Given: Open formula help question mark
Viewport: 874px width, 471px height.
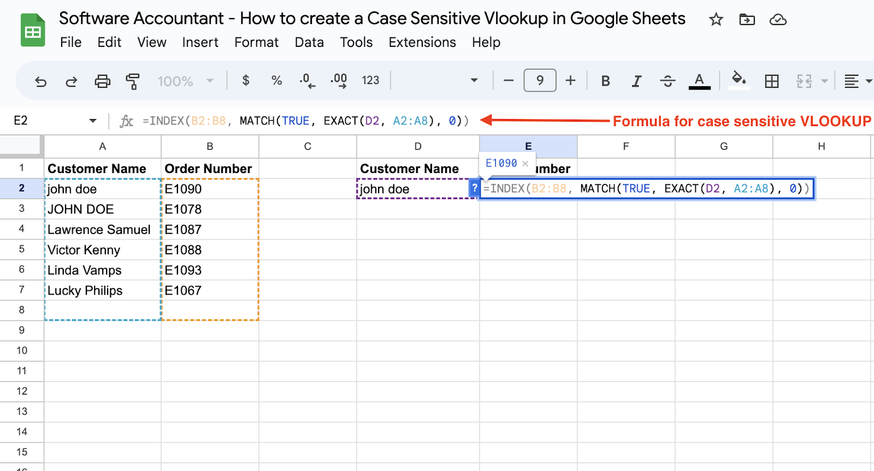Looking at the screenshot, I should tap(475, 188).
